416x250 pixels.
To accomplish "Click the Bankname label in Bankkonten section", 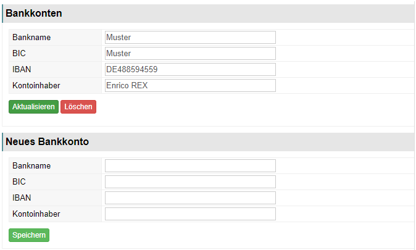I will [x=31, y=38].
